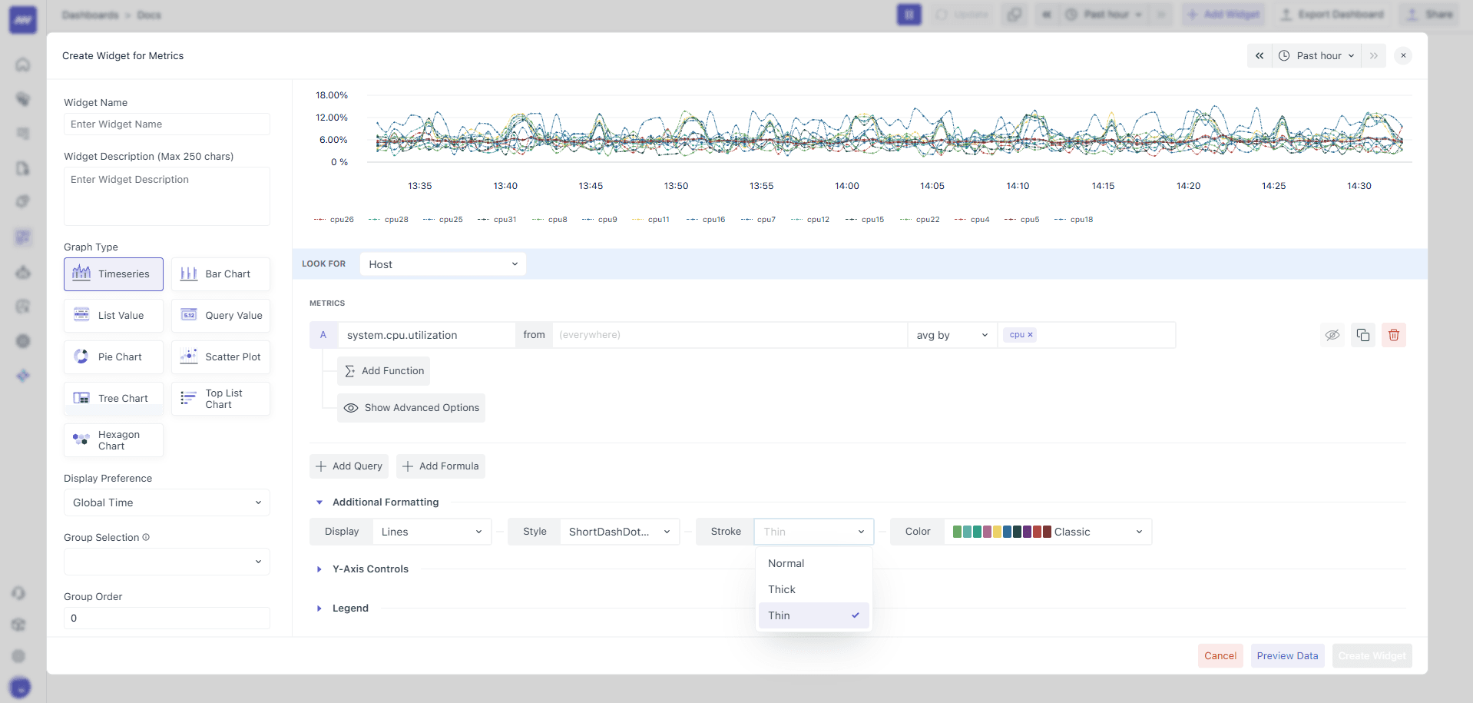Hide query A using the eye icon

(1332, 334)
